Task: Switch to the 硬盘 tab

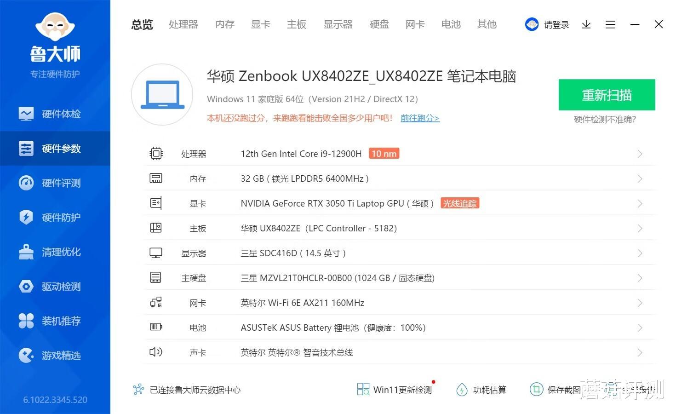Action: click(379, 24)
